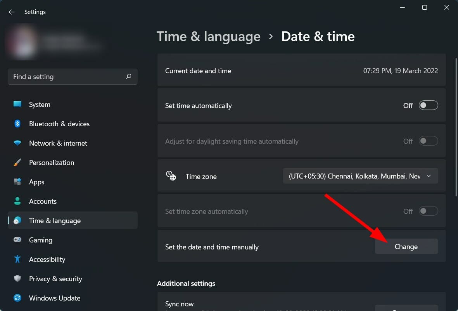Screen dimensions: 458x311
Task: Click the Network & internet globe icon
Action: click(x=17, y=143)
